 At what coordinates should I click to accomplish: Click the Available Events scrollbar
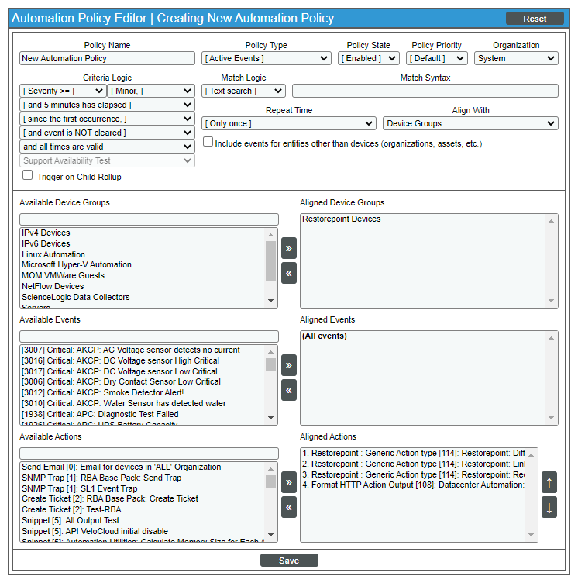coord(270,385)
